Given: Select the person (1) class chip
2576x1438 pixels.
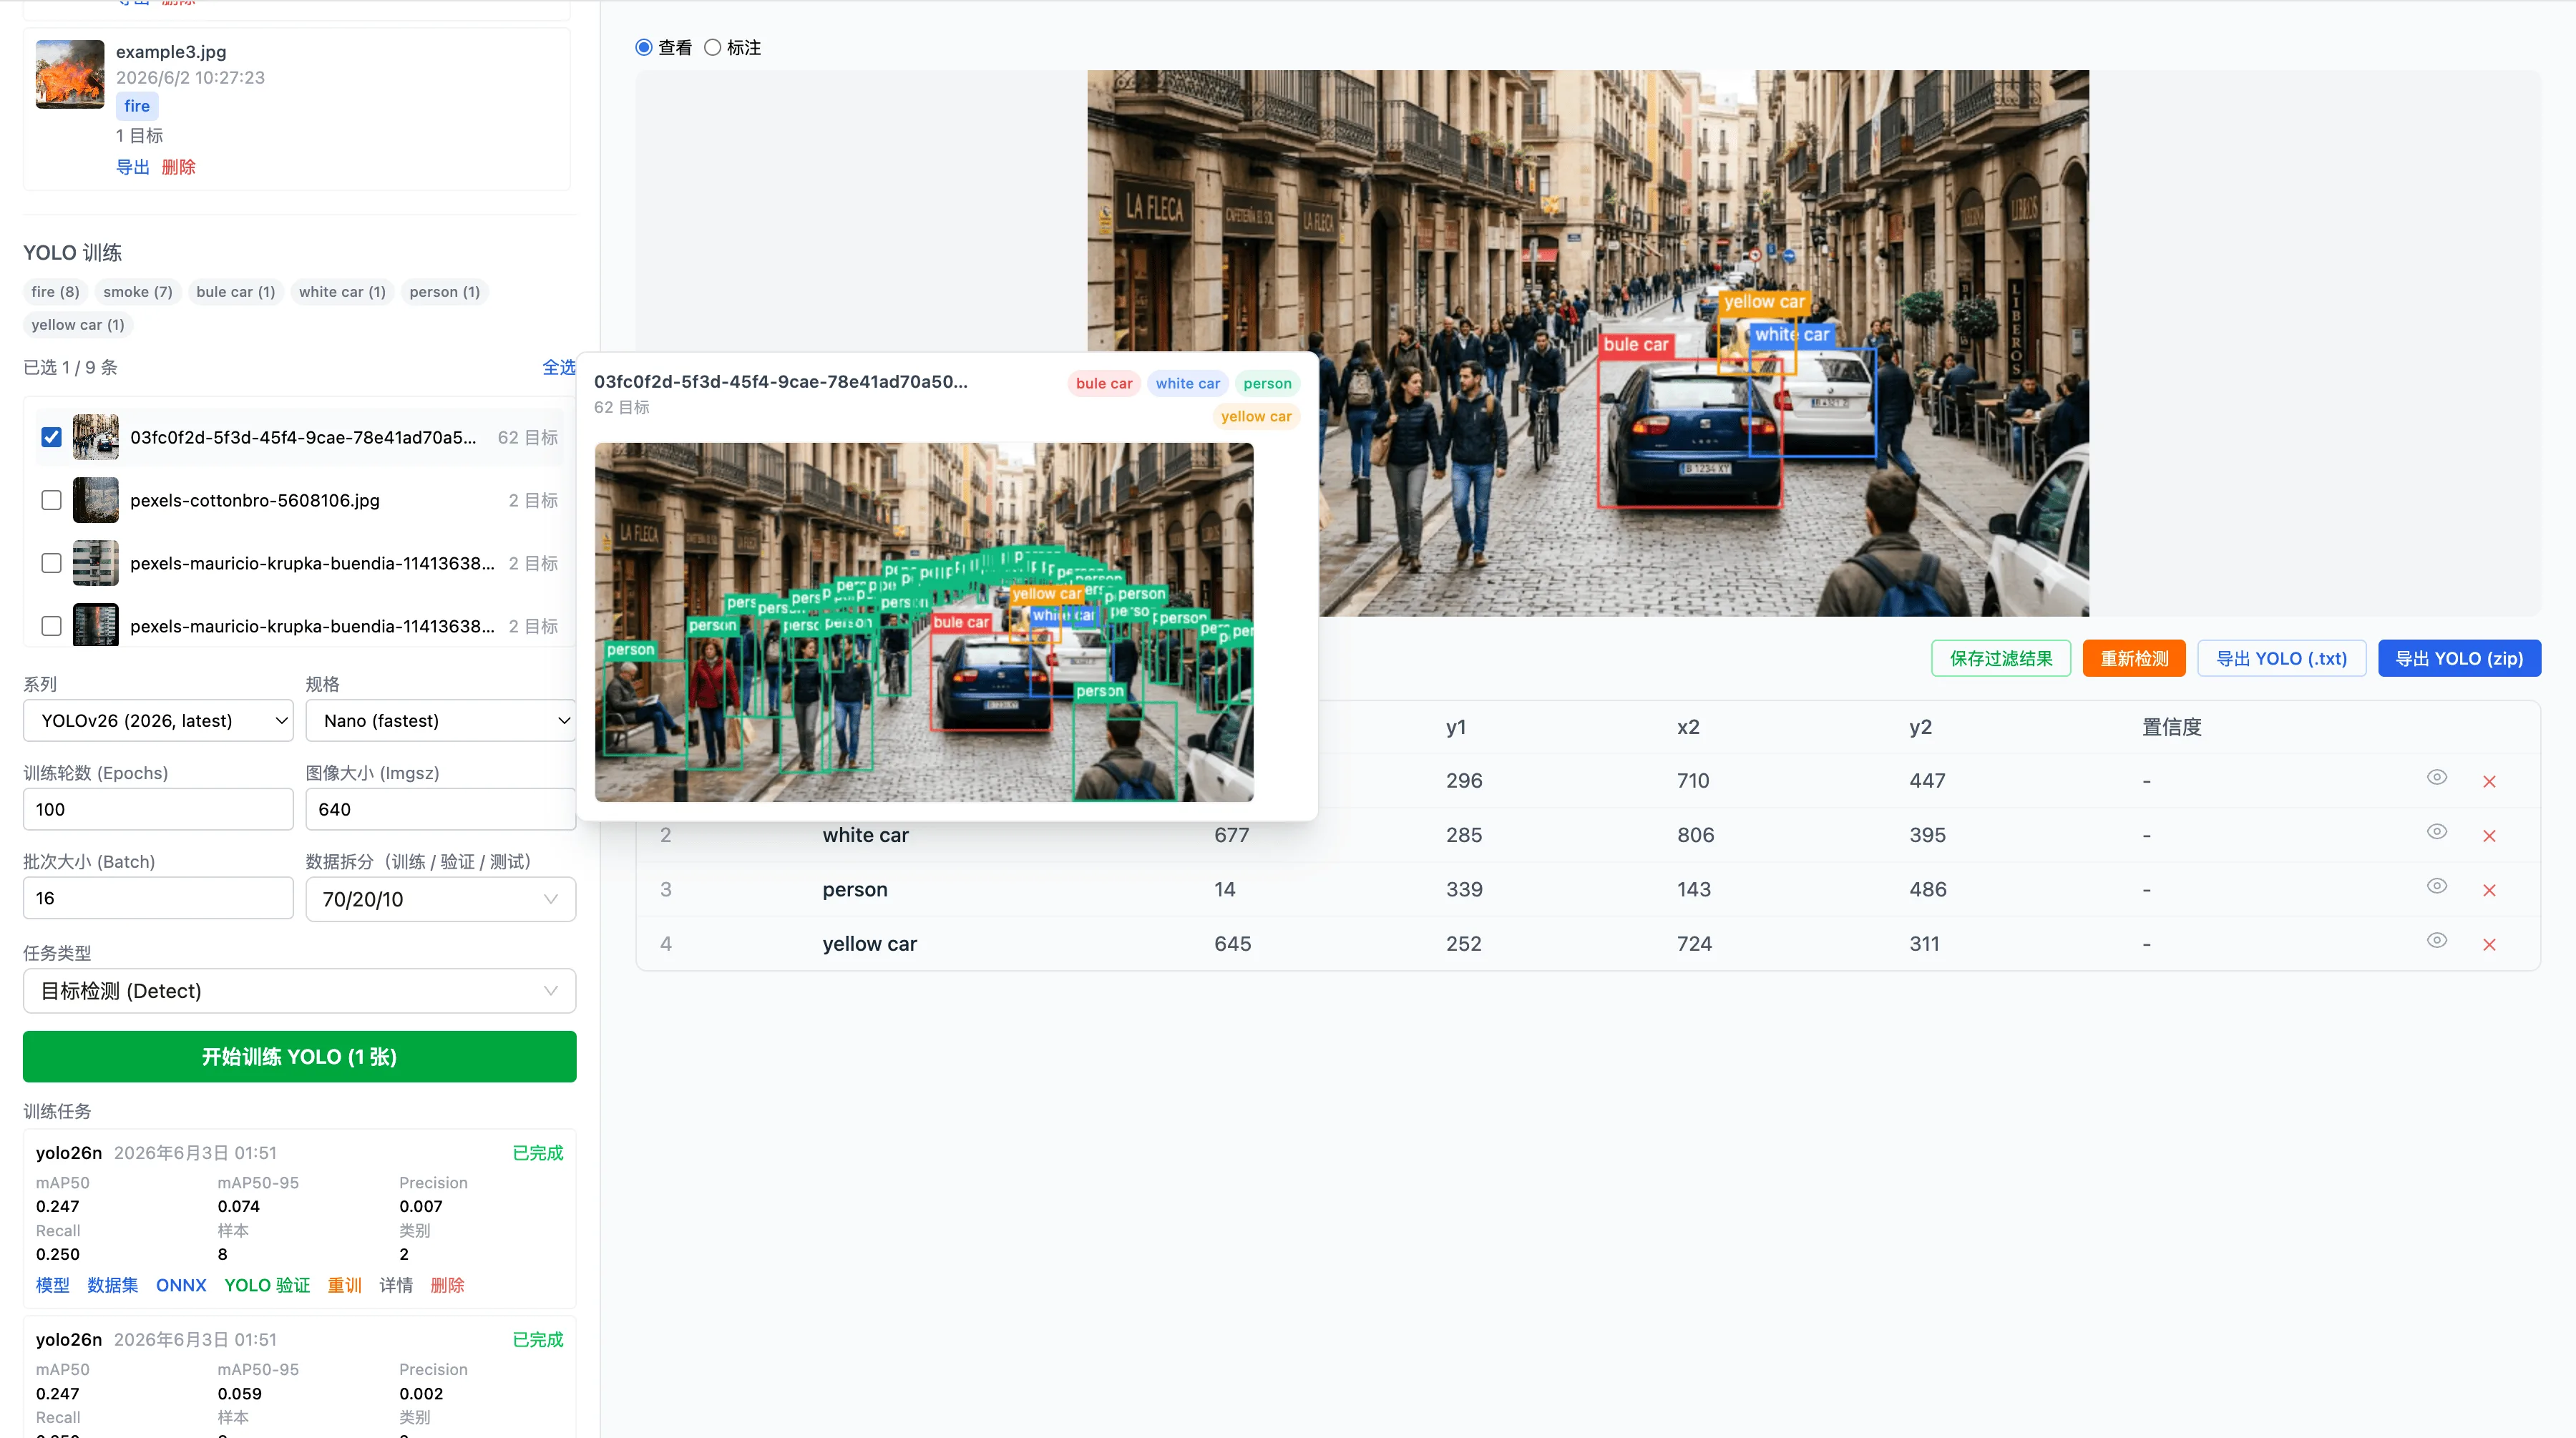Looking at the screenshot, I should click(444, 292).
